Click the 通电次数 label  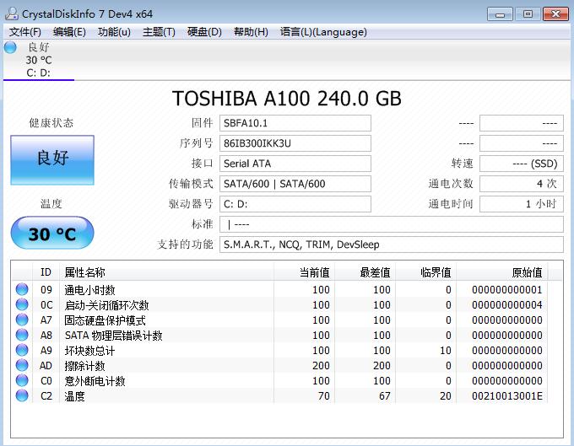(451, 184)
